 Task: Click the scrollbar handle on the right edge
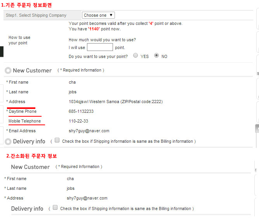tap(257, 129)
